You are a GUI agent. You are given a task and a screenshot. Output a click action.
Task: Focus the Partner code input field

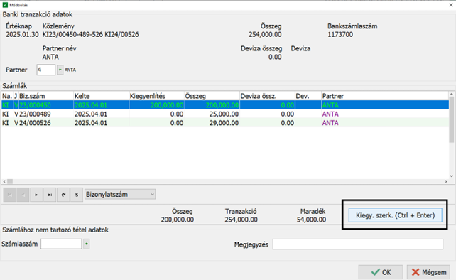[x=46, y=70]
